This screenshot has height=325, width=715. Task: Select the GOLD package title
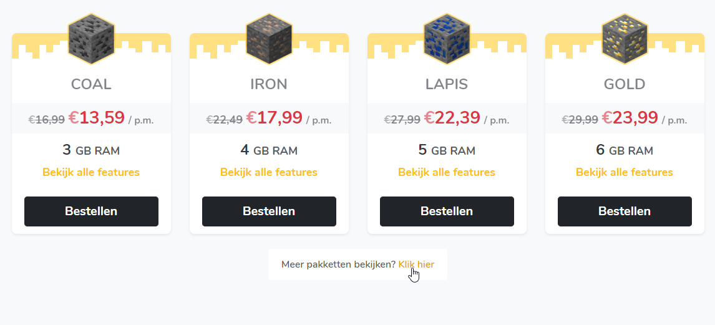625,84
